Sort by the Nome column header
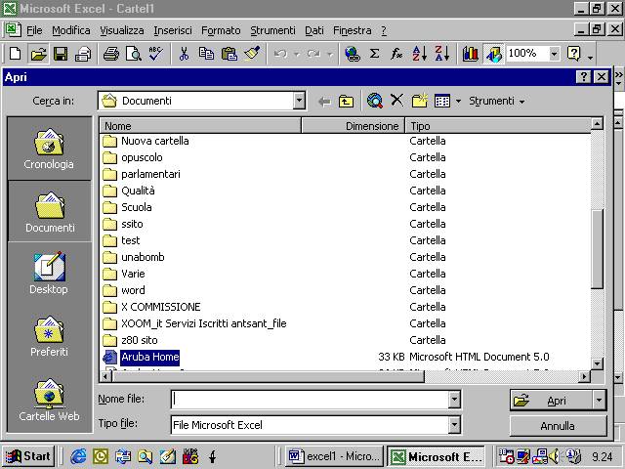The width and height of the screenshot is (625, 469). click(x=200, y=126)
